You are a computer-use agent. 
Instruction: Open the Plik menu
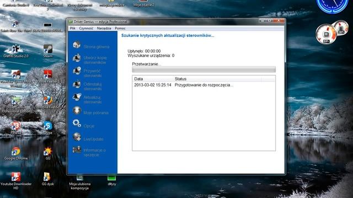click(x=72, y=28)
